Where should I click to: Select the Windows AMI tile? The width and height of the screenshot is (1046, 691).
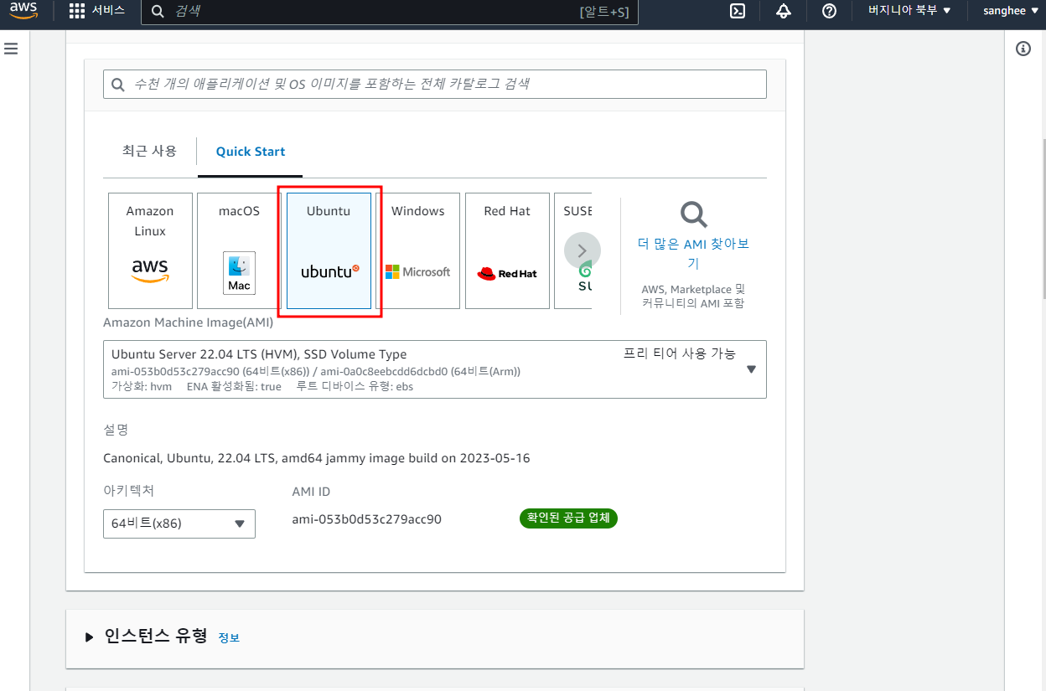(417, 250)
